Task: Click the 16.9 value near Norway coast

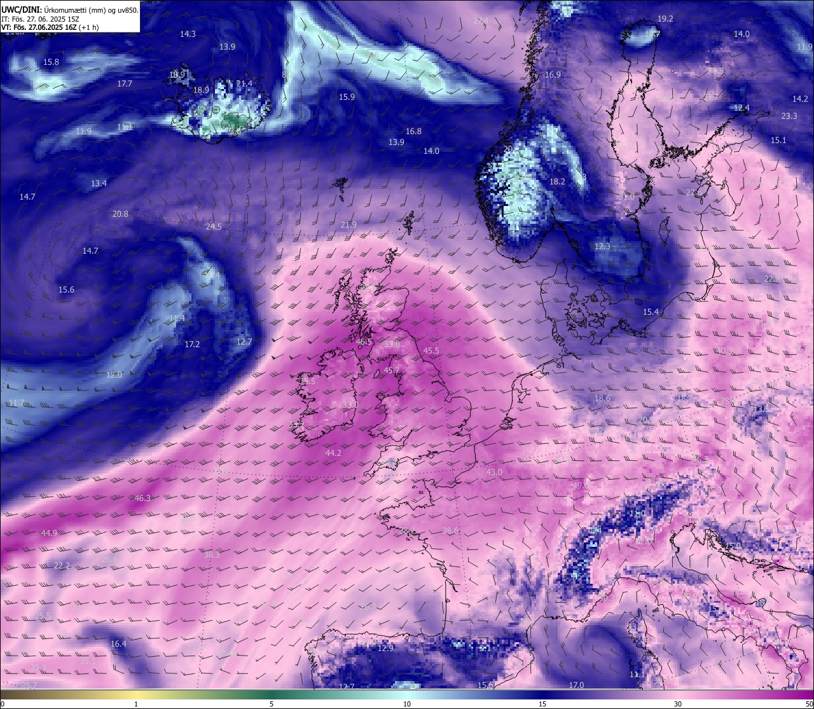Action: (x=553, y=75)
